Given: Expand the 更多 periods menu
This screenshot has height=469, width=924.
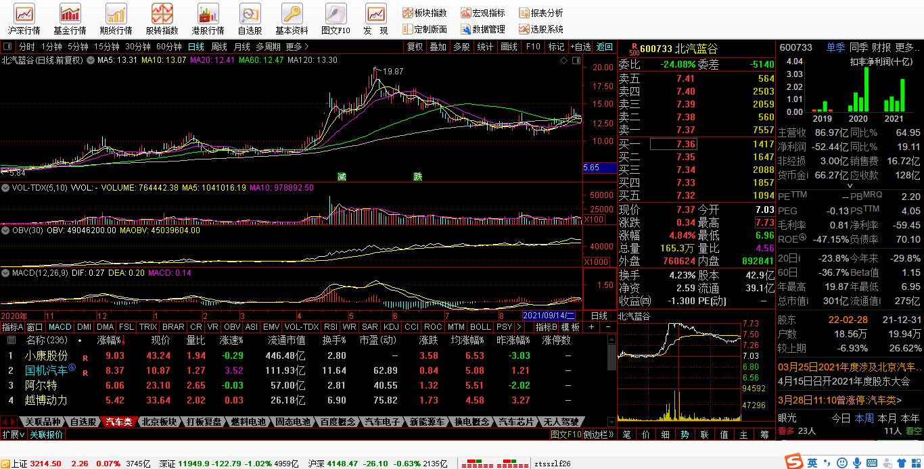Looking at the screenshot, I should [x=297, y=47].
